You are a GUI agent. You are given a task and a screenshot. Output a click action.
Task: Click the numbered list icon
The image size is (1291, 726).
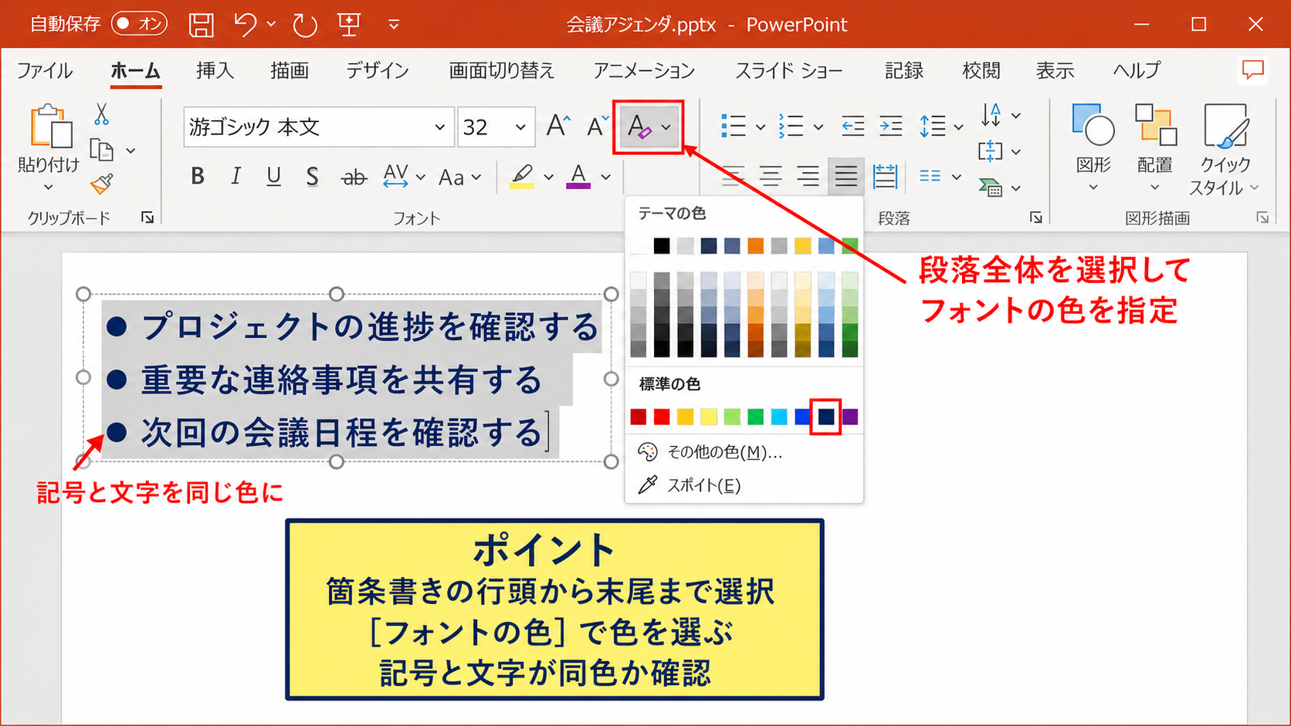pyautogui.click(x=791, y=126)
